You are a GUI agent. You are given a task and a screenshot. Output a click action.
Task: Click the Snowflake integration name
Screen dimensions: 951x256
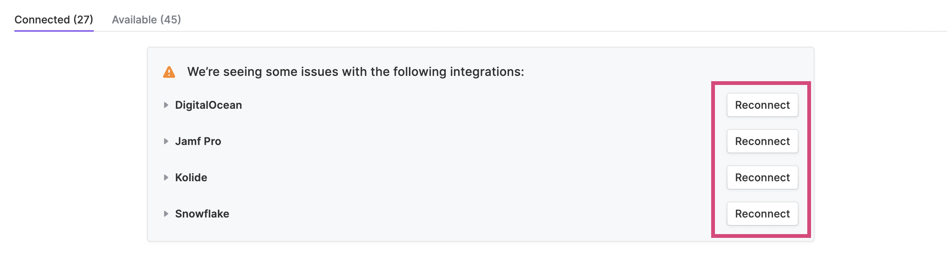coord(202,214)
